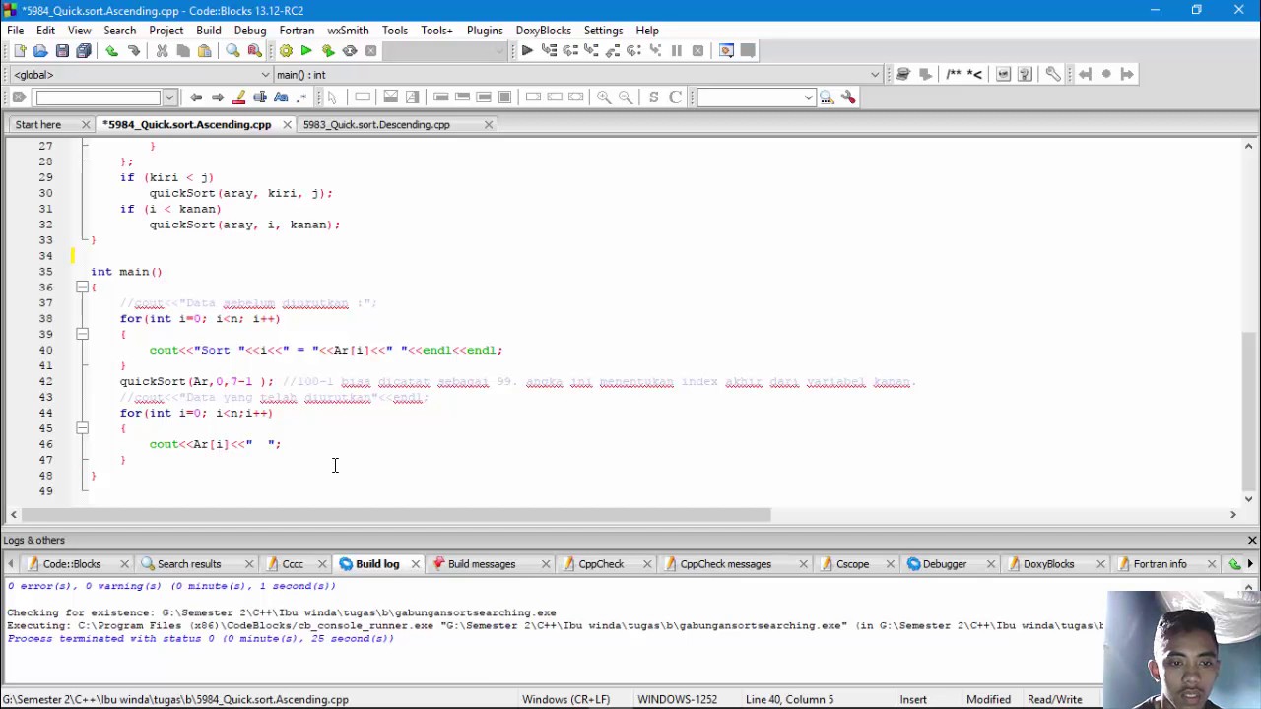This screenshot has height=709, width=1261.
Task: Highlight search text with marker pen icon
Action: point(238,97)
